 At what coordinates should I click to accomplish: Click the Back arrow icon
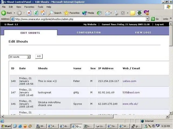(x=4, y=13)
